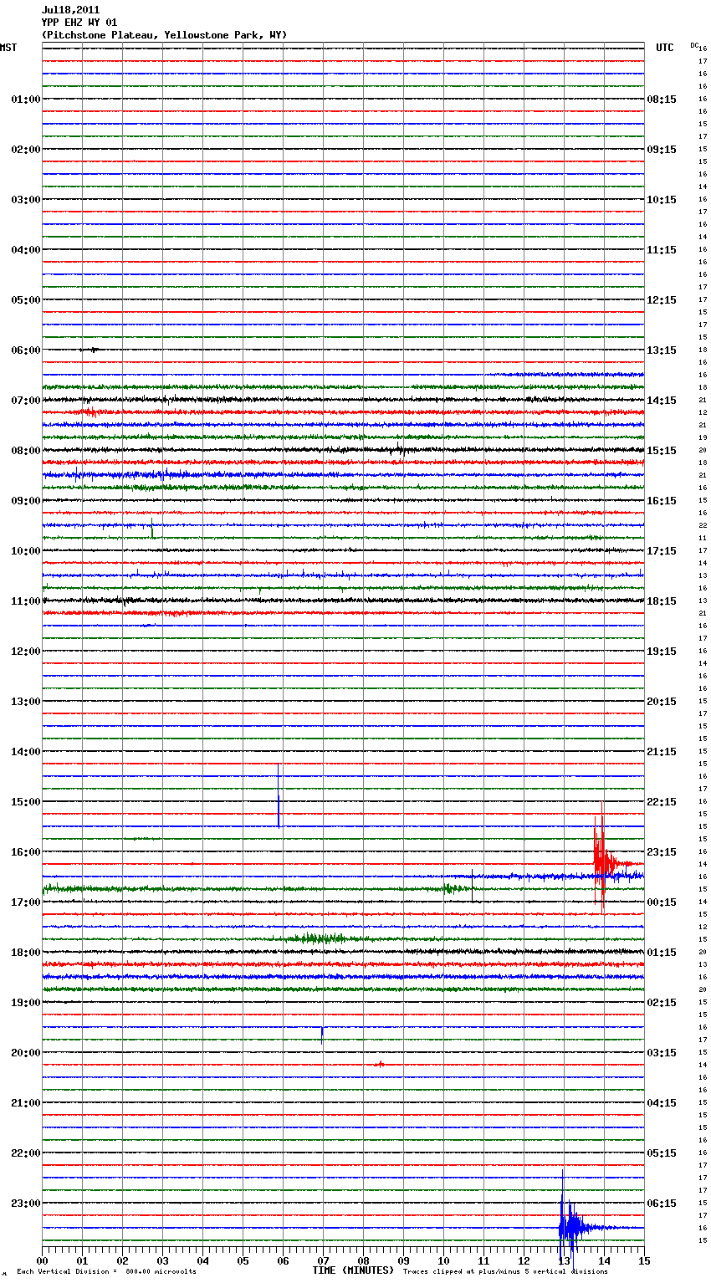
Task: Click the 13:00 MST time label
Action: click(x=25, y=702)
